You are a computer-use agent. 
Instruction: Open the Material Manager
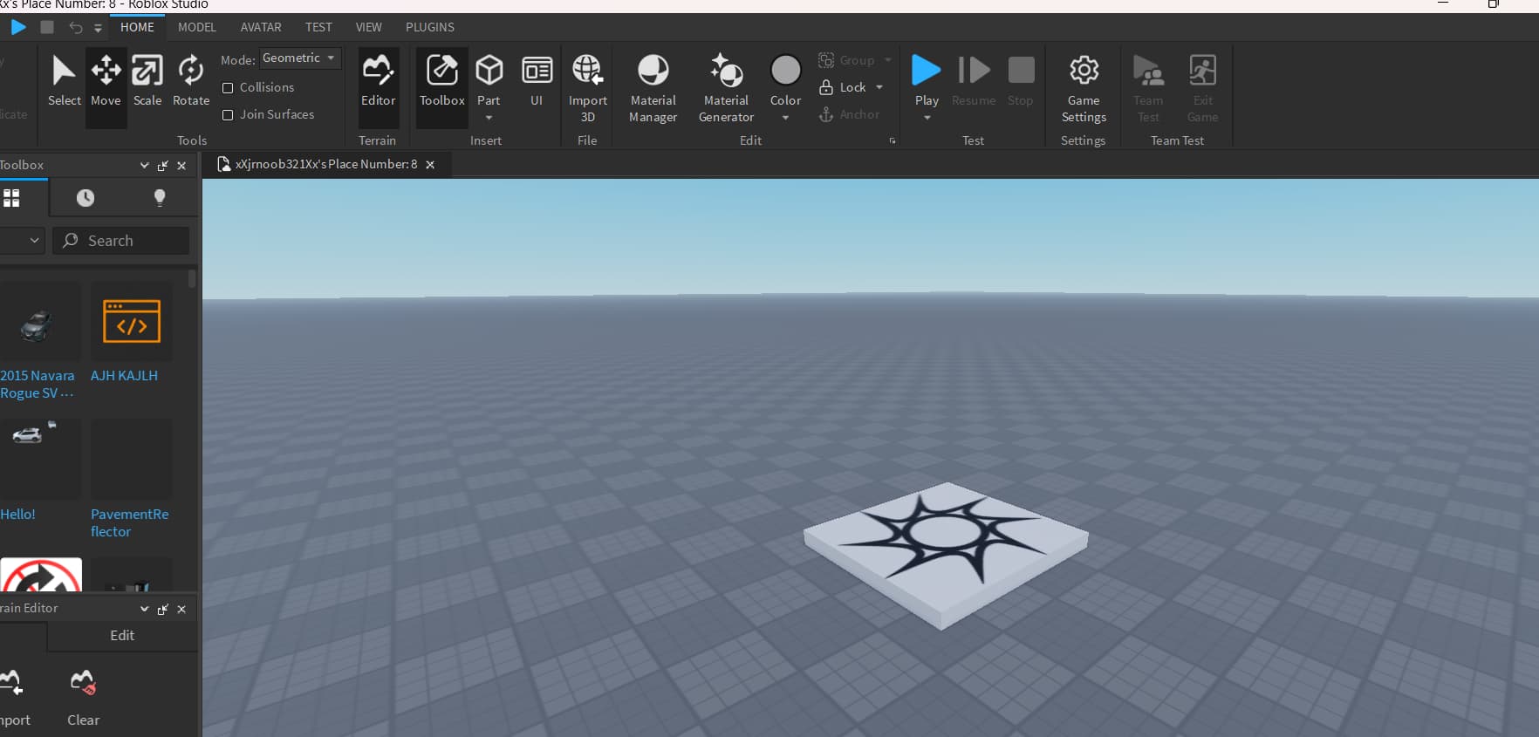click(x=653, y=87)
